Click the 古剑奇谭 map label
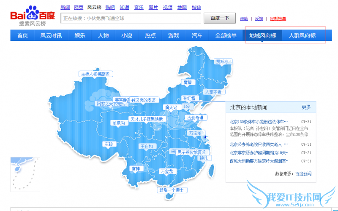The image size is (338, 211). [196, 118]
